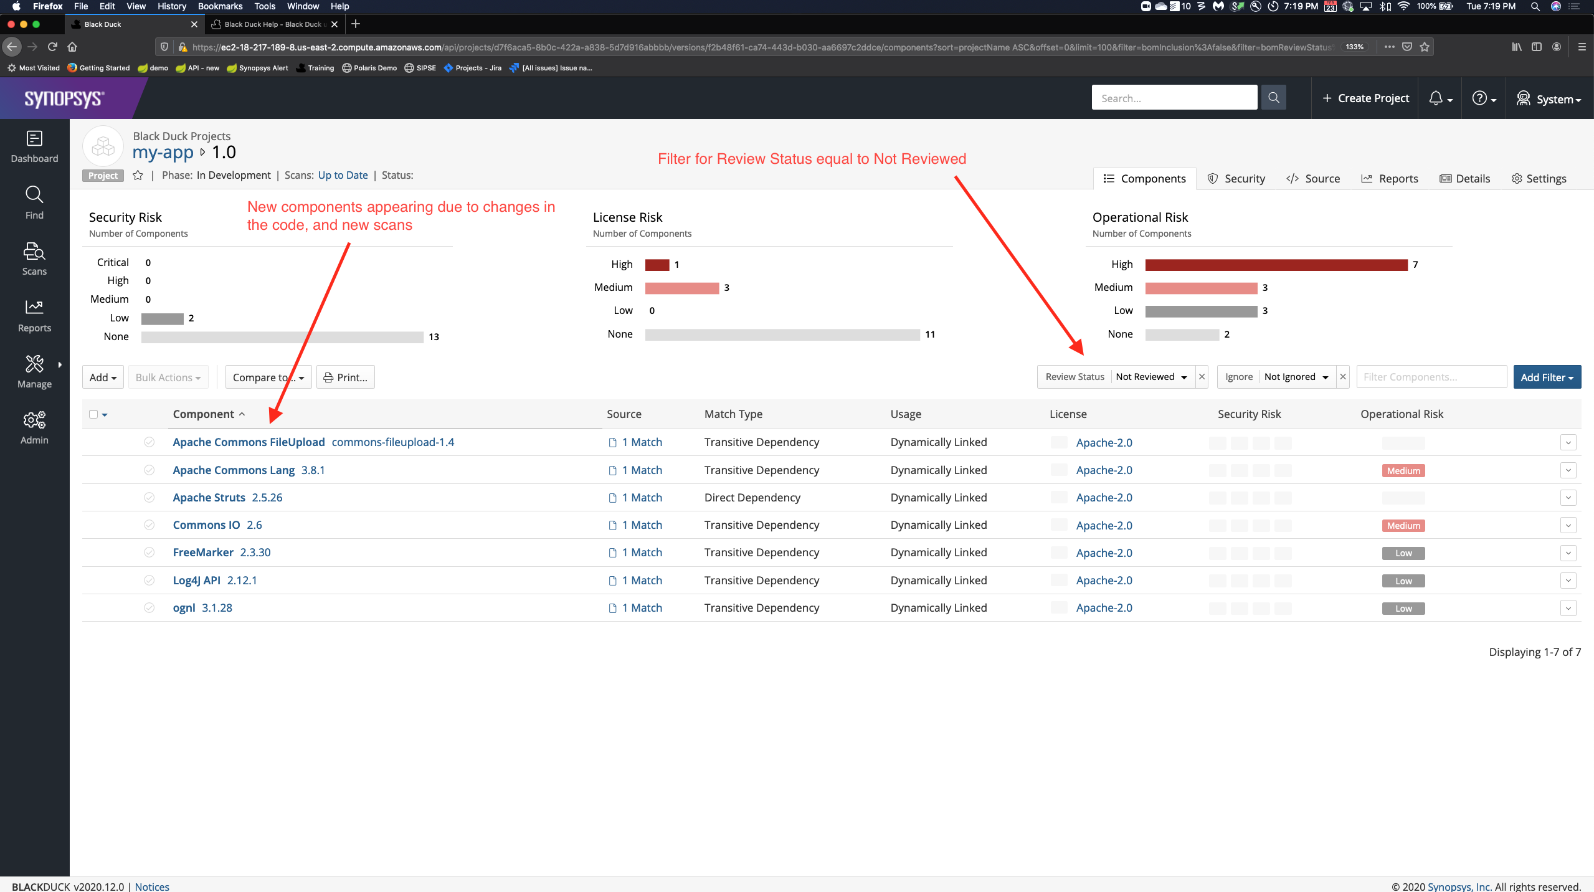
Task: Expand the Add Filter dropdown
Action: point(1547,377)
